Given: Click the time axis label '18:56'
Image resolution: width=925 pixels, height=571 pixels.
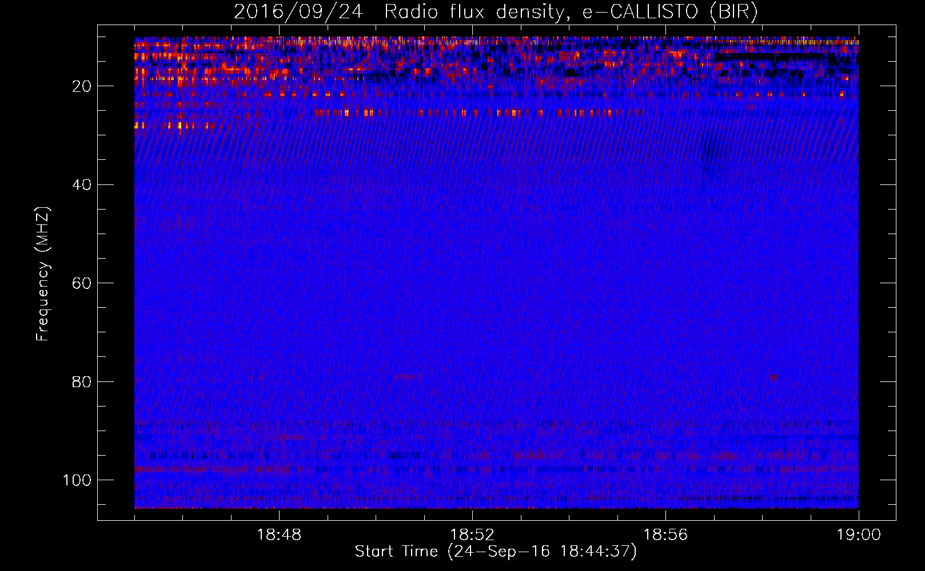Looking at the screenshot, I should click(665, 535).
